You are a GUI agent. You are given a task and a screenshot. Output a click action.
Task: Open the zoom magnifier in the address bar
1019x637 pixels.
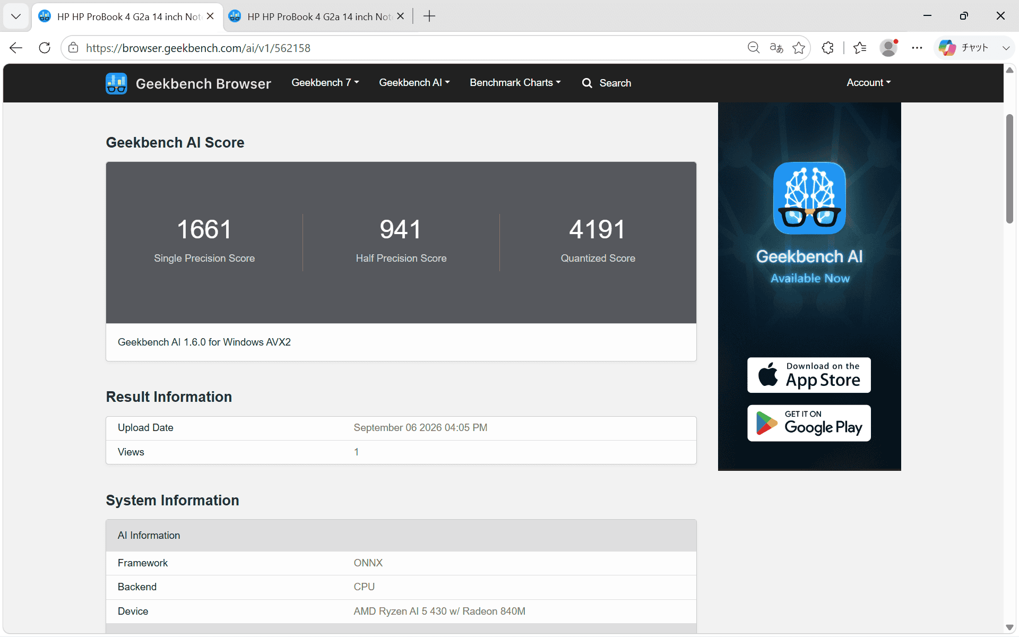753,48
